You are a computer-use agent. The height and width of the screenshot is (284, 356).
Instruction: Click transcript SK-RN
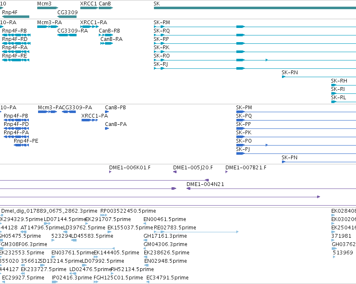pos(319,77)
